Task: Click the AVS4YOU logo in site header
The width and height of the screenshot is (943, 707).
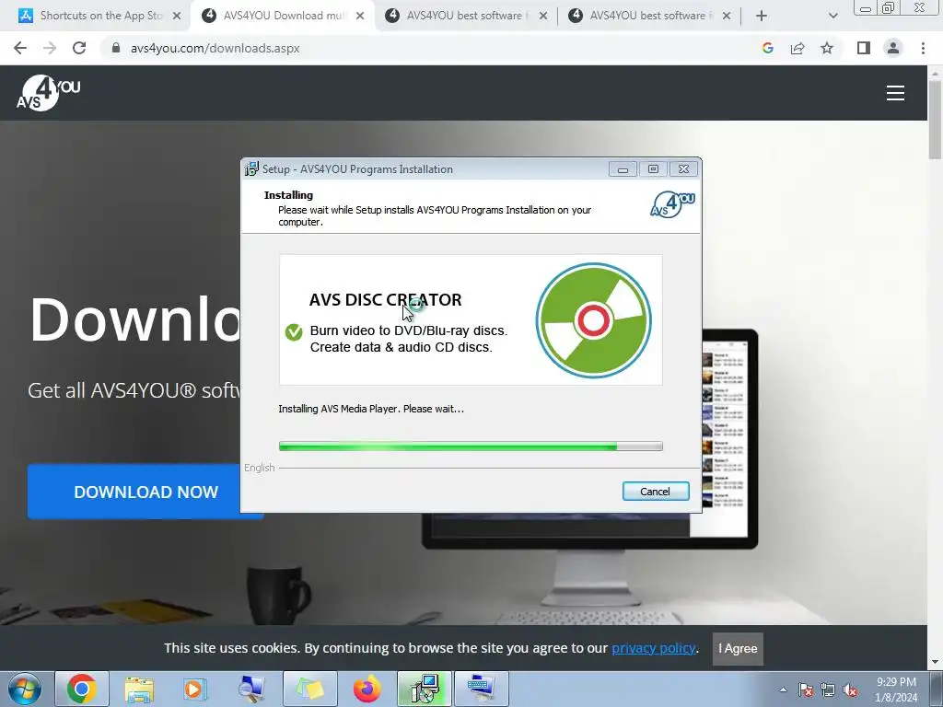Action: [48, 93]
